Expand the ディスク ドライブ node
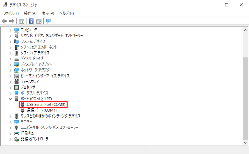The height and width of the screenshot is (154, 249). click(x=10, y=59)
